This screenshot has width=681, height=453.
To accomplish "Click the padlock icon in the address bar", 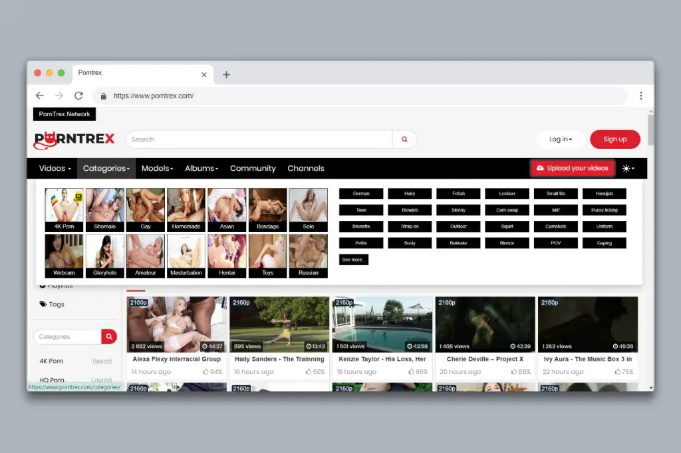I will [103, 96].
